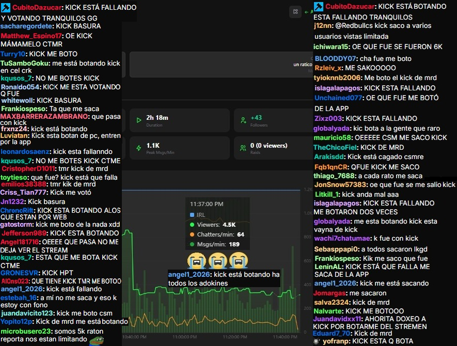Click the middle crying emoji in the chart
The height and width of the screenshot is (346, 457).
click(218, 261)
